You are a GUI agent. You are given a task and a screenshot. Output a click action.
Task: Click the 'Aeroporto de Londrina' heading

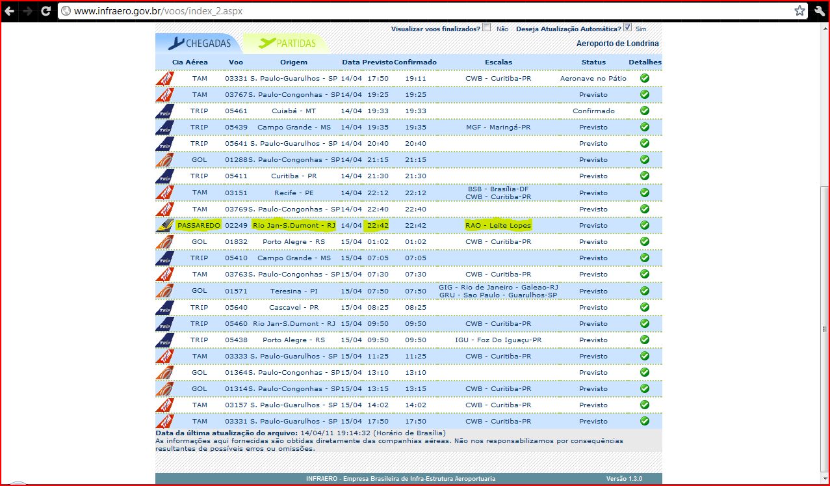(x=617, y=44)
